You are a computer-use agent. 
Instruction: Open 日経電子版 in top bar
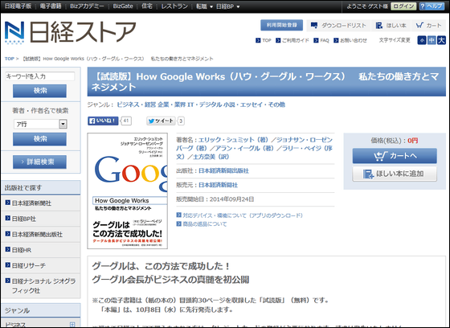coord(18,6)
